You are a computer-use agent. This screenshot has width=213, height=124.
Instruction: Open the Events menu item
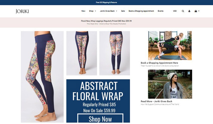pos(161,11)
